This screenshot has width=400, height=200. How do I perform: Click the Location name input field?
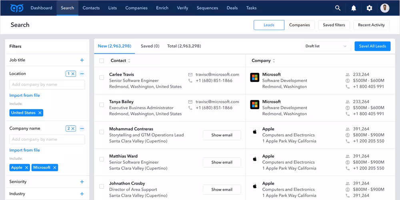(47, 84)
